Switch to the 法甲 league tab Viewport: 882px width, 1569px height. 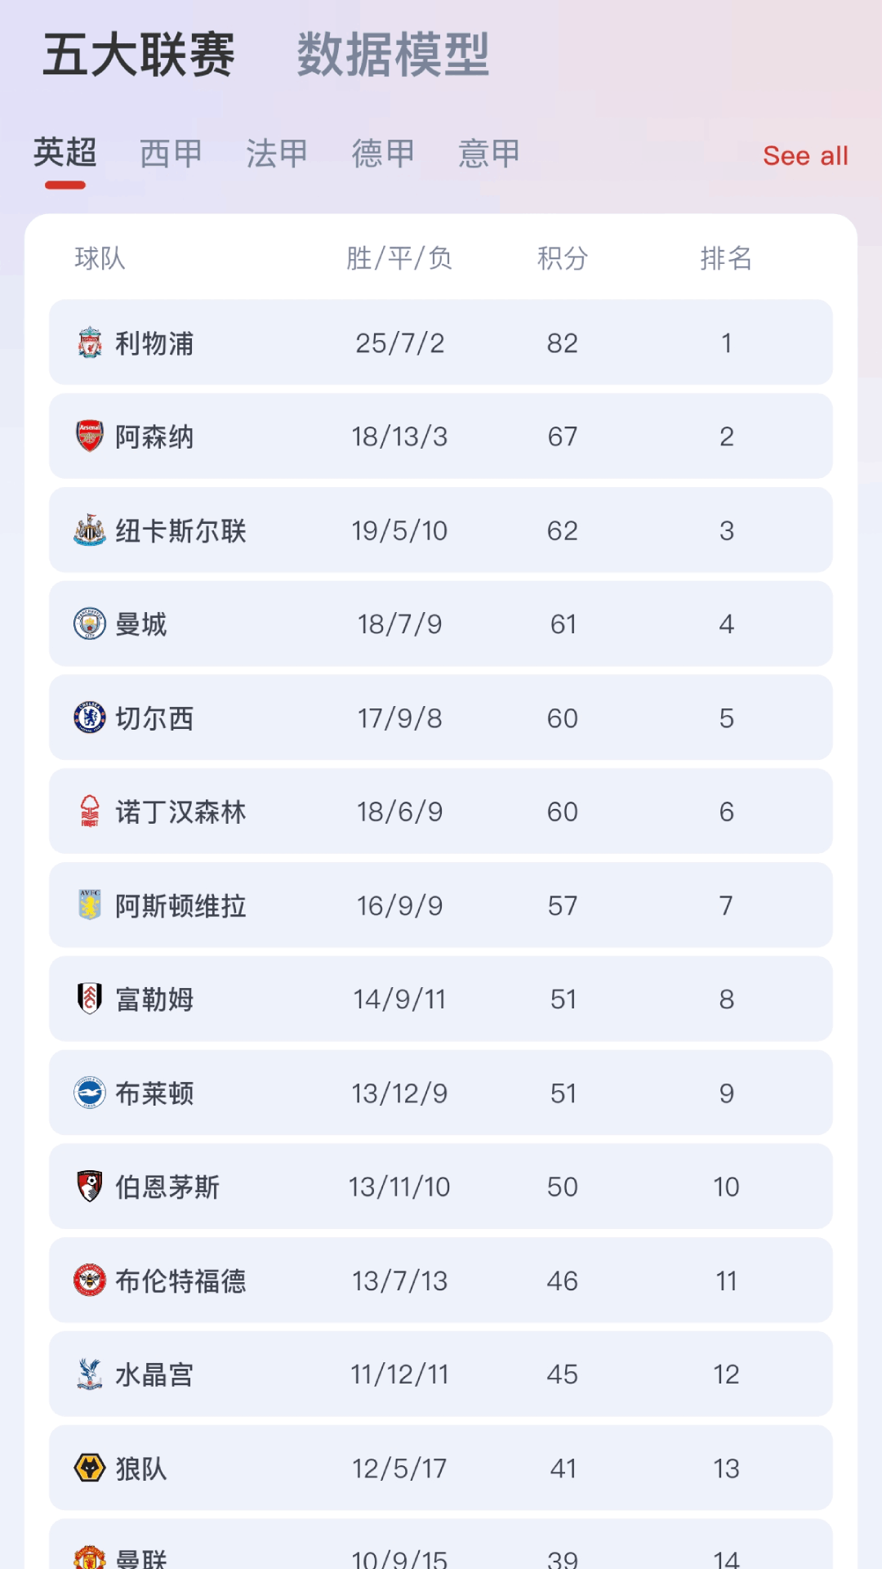click(277, 154)
